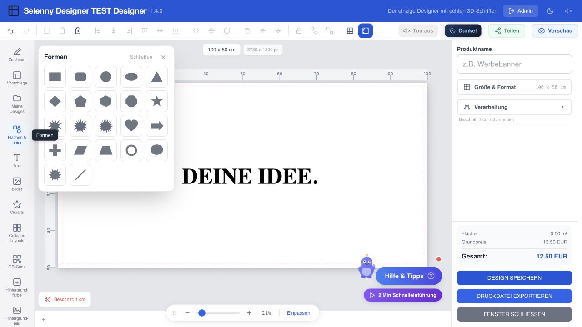The image size is (582, 327).
Task: Click the Teilen share button
Action: pyautogui.click(x=507, y=31)
